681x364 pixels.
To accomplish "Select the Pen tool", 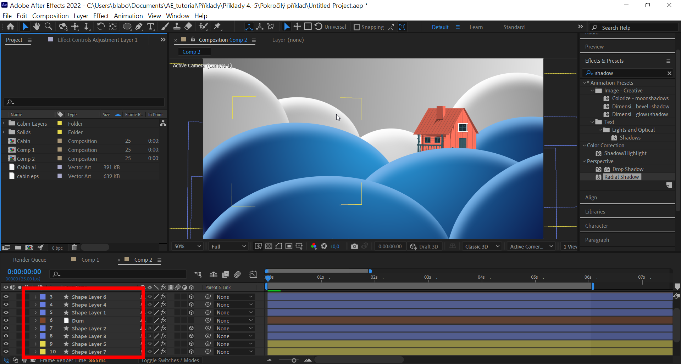I will 139,26.
